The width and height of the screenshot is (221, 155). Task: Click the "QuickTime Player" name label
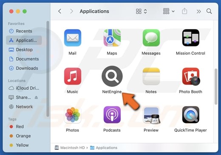tap(190, 130)
